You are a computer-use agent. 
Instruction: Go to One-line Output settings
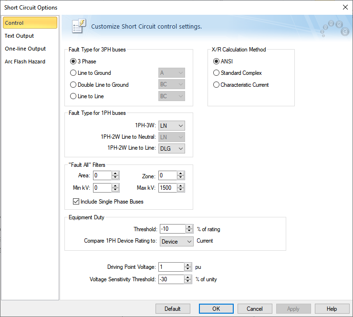click(x=25, y=49)
